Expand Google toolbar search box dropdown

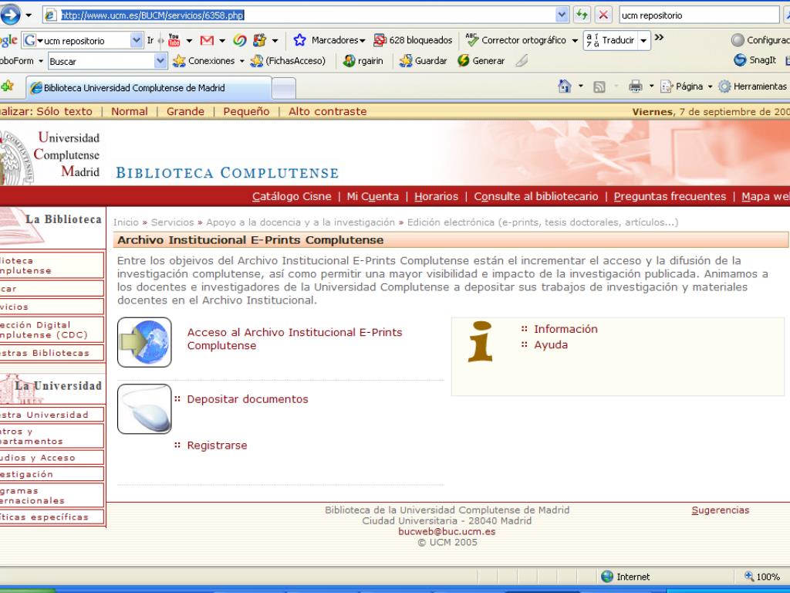(x=136, y=40)
